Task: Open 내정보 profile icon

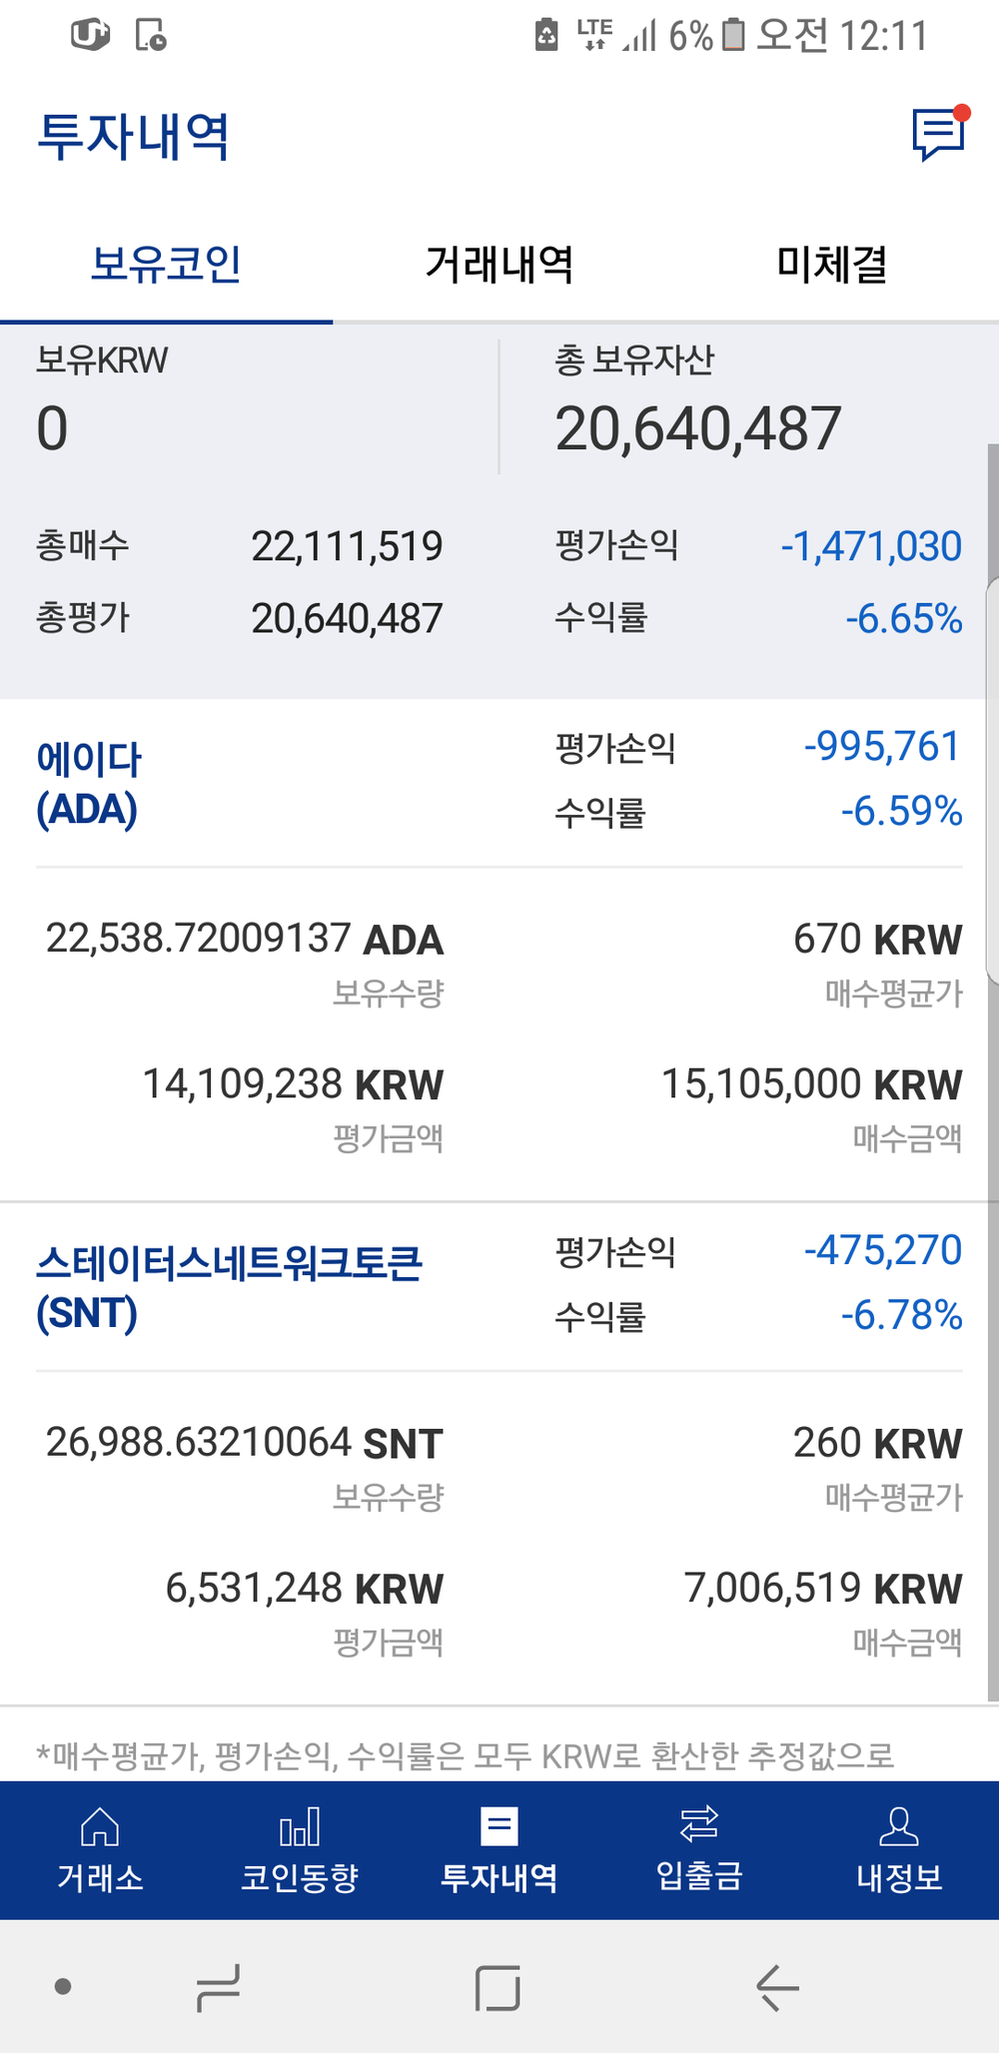Action: point(899,1827)
